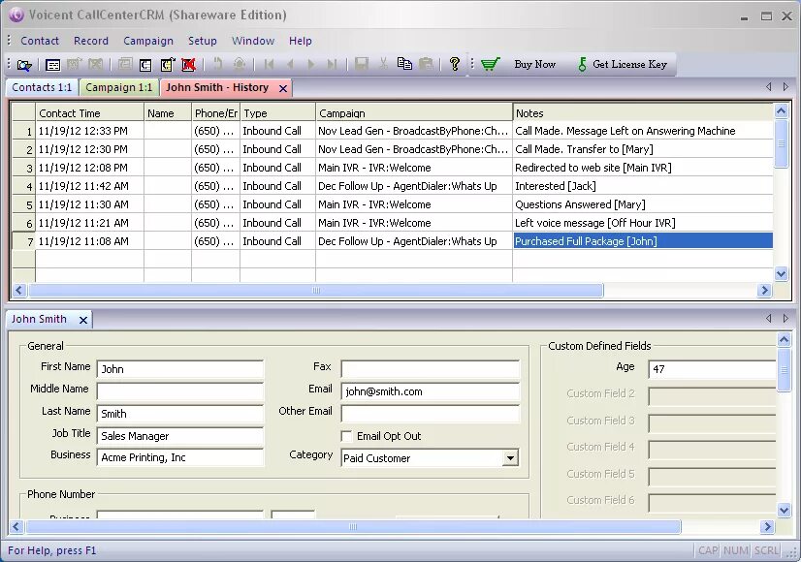Open the Setup menu

coord(203,41)
